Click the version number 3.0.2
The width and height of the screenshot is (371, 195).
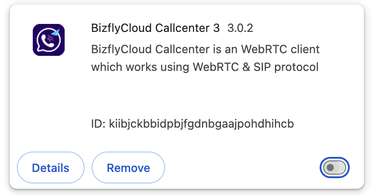pos(240,28)
